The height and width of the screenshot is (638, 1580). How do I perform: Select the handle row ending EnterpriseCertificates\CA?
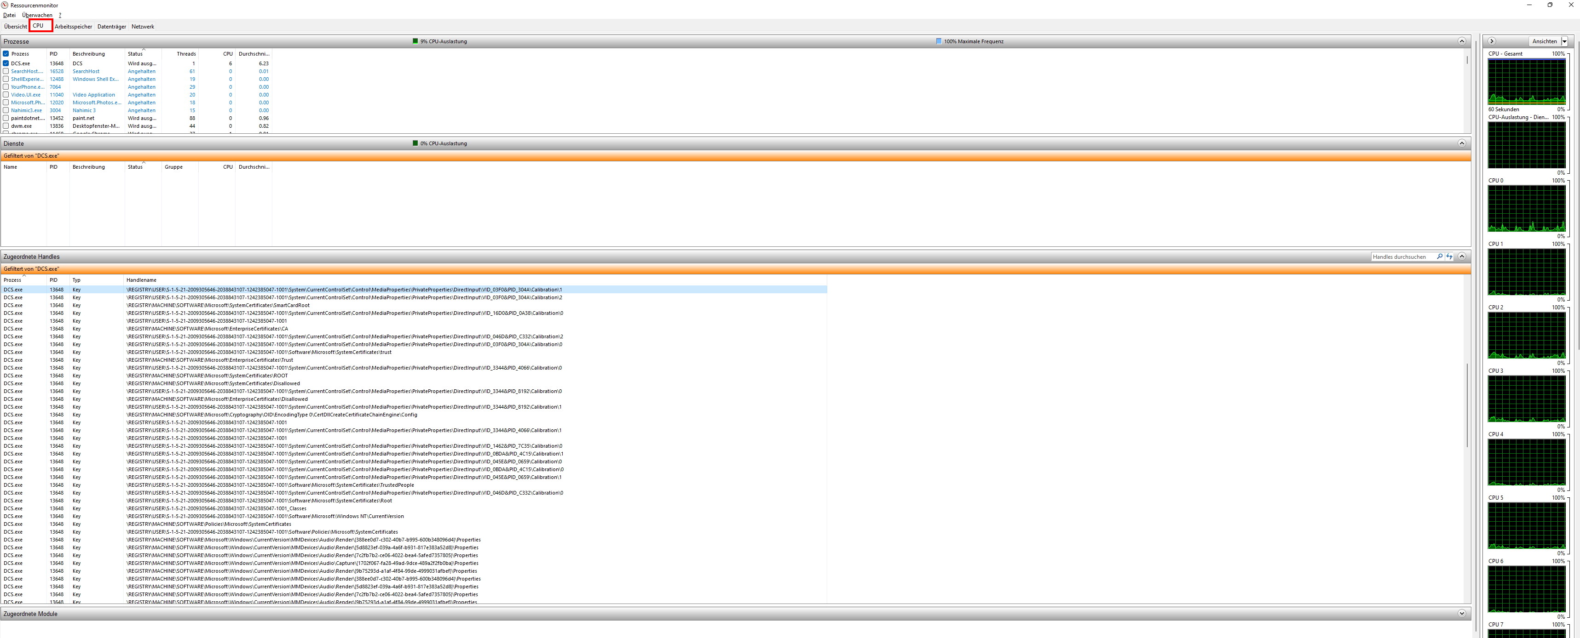click(x=414, y=329)
